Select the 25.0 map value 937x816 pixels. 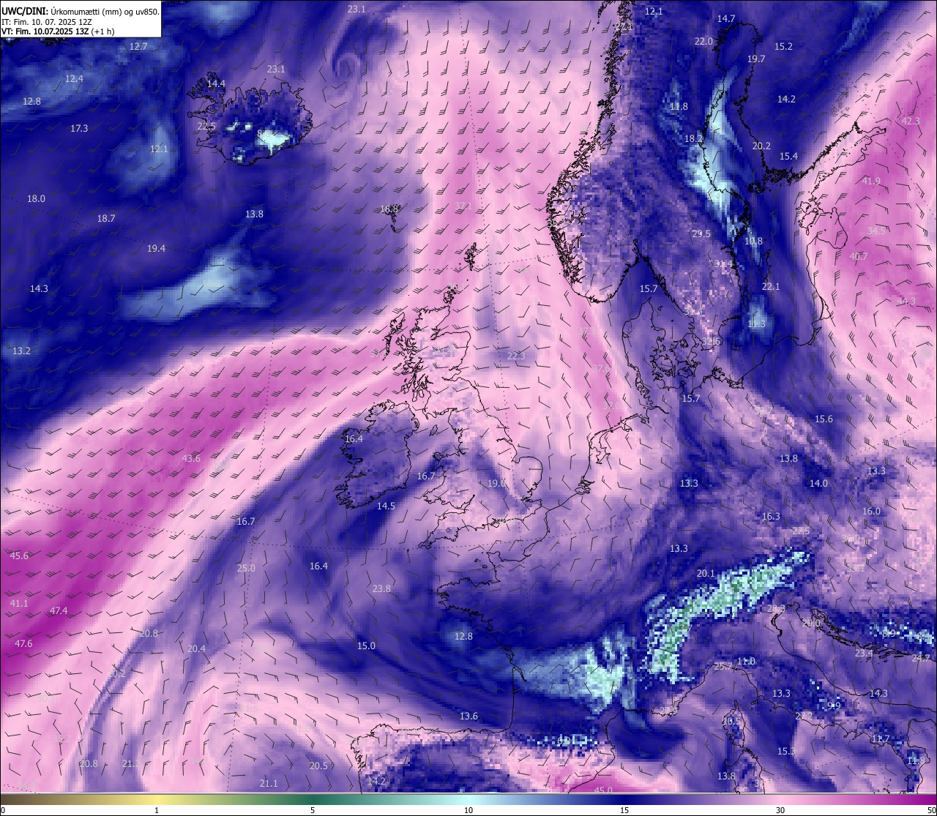coord(246,568)
